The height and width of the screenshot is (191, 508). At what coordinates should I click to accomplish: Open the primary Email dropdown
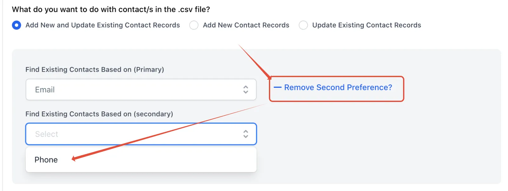(x=141, y=90)
